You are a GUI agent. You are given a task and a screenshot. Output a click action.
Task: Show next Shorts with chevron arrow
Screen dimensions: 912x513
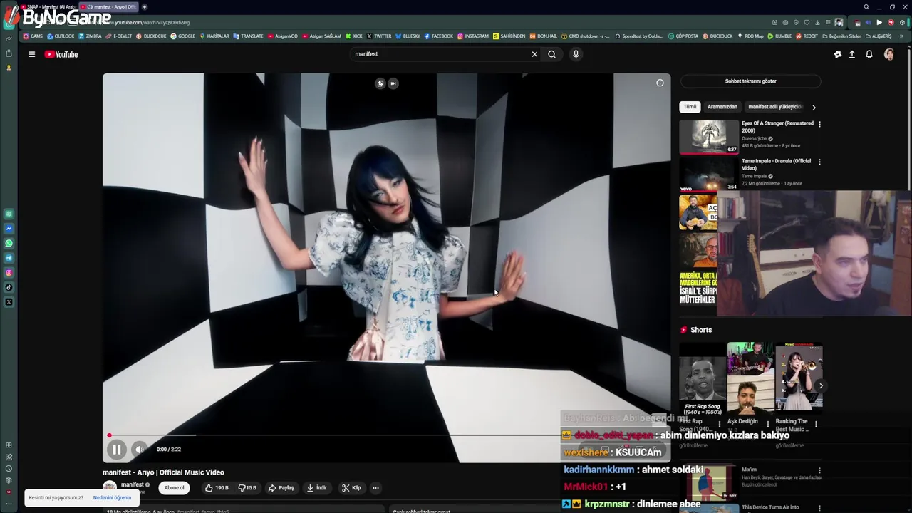(820, 386)
